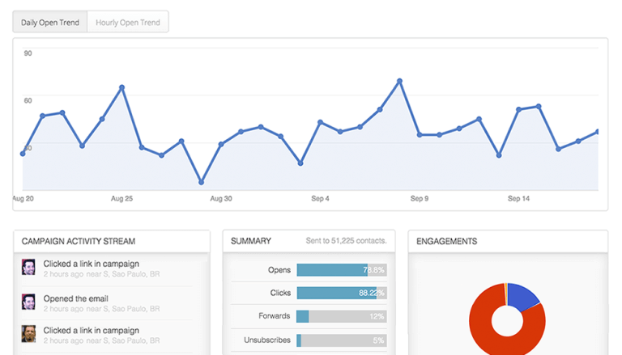Select the Opens progress bar
The image size is (622, 355).
[341, 270]
